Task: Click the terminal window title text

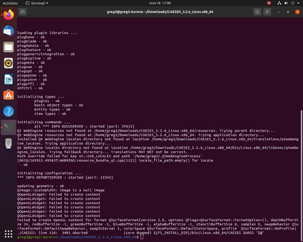Action: 160,12
